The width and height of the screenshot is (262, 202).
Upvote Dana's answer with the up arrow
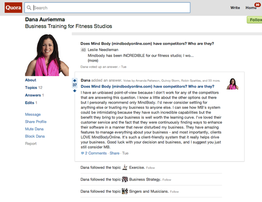click(75, 80)
